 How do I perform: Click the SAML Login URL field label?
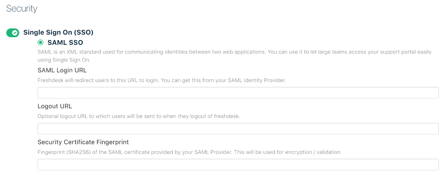pos(62,70)
